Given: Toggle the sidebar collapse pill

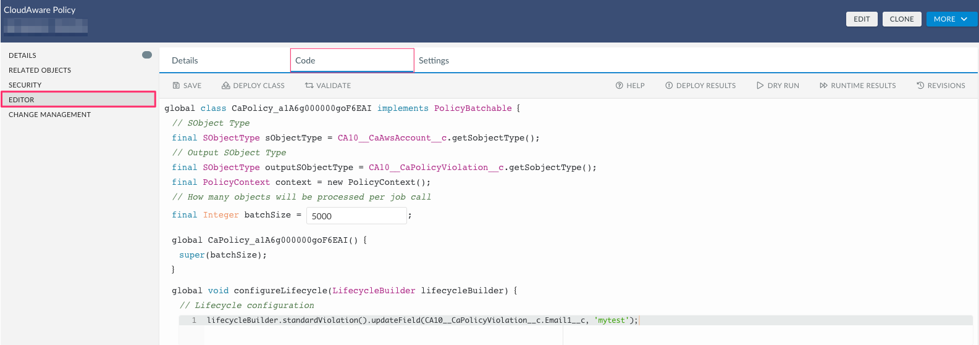Looking at the screenshot, I should [x=147, y=55].
